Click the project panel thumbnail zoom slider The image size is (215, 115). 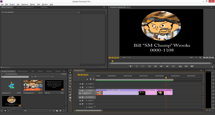pos(11,111)
